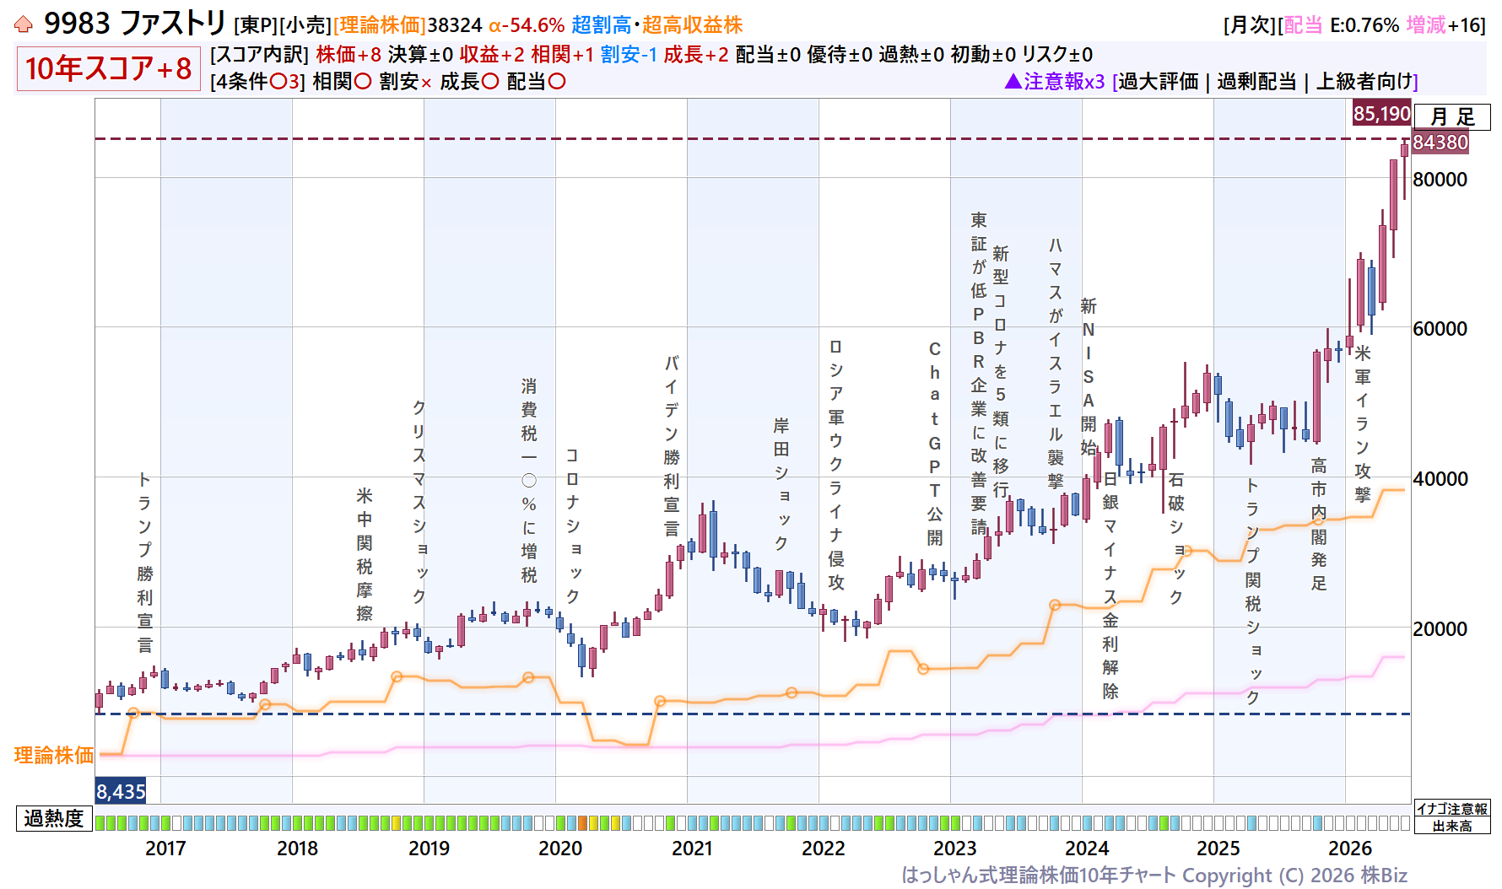Click the 岸田ショック event annotation
The image size is (1502, 889).
click(x=781, y=483)
